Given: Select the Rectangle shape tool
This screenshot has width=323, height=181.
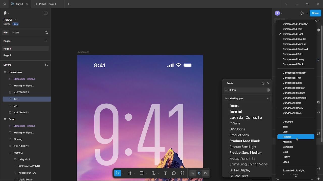Looking at the screenshot, I should [142, 173].
